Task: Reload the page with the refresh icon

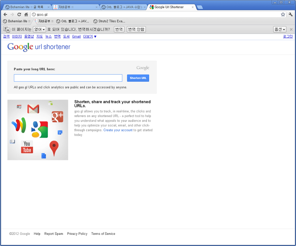Action: [19, 15]
